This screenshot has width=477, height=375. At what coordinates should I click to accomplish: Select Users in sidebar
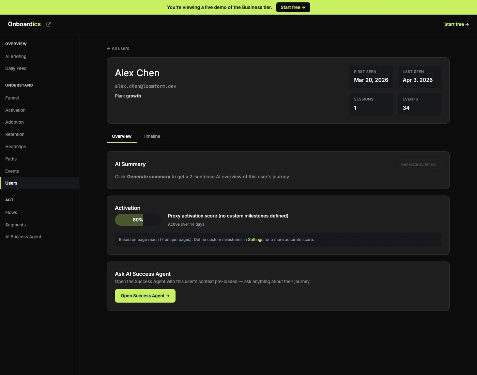click(40, 183)
